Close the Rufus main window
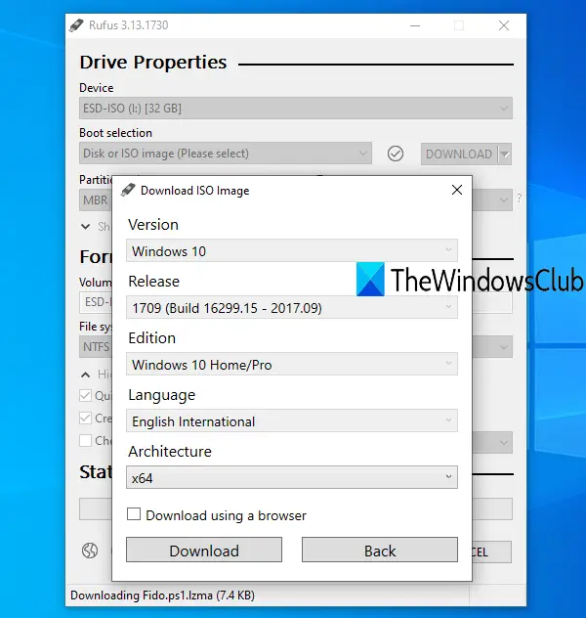 point(504,25)
